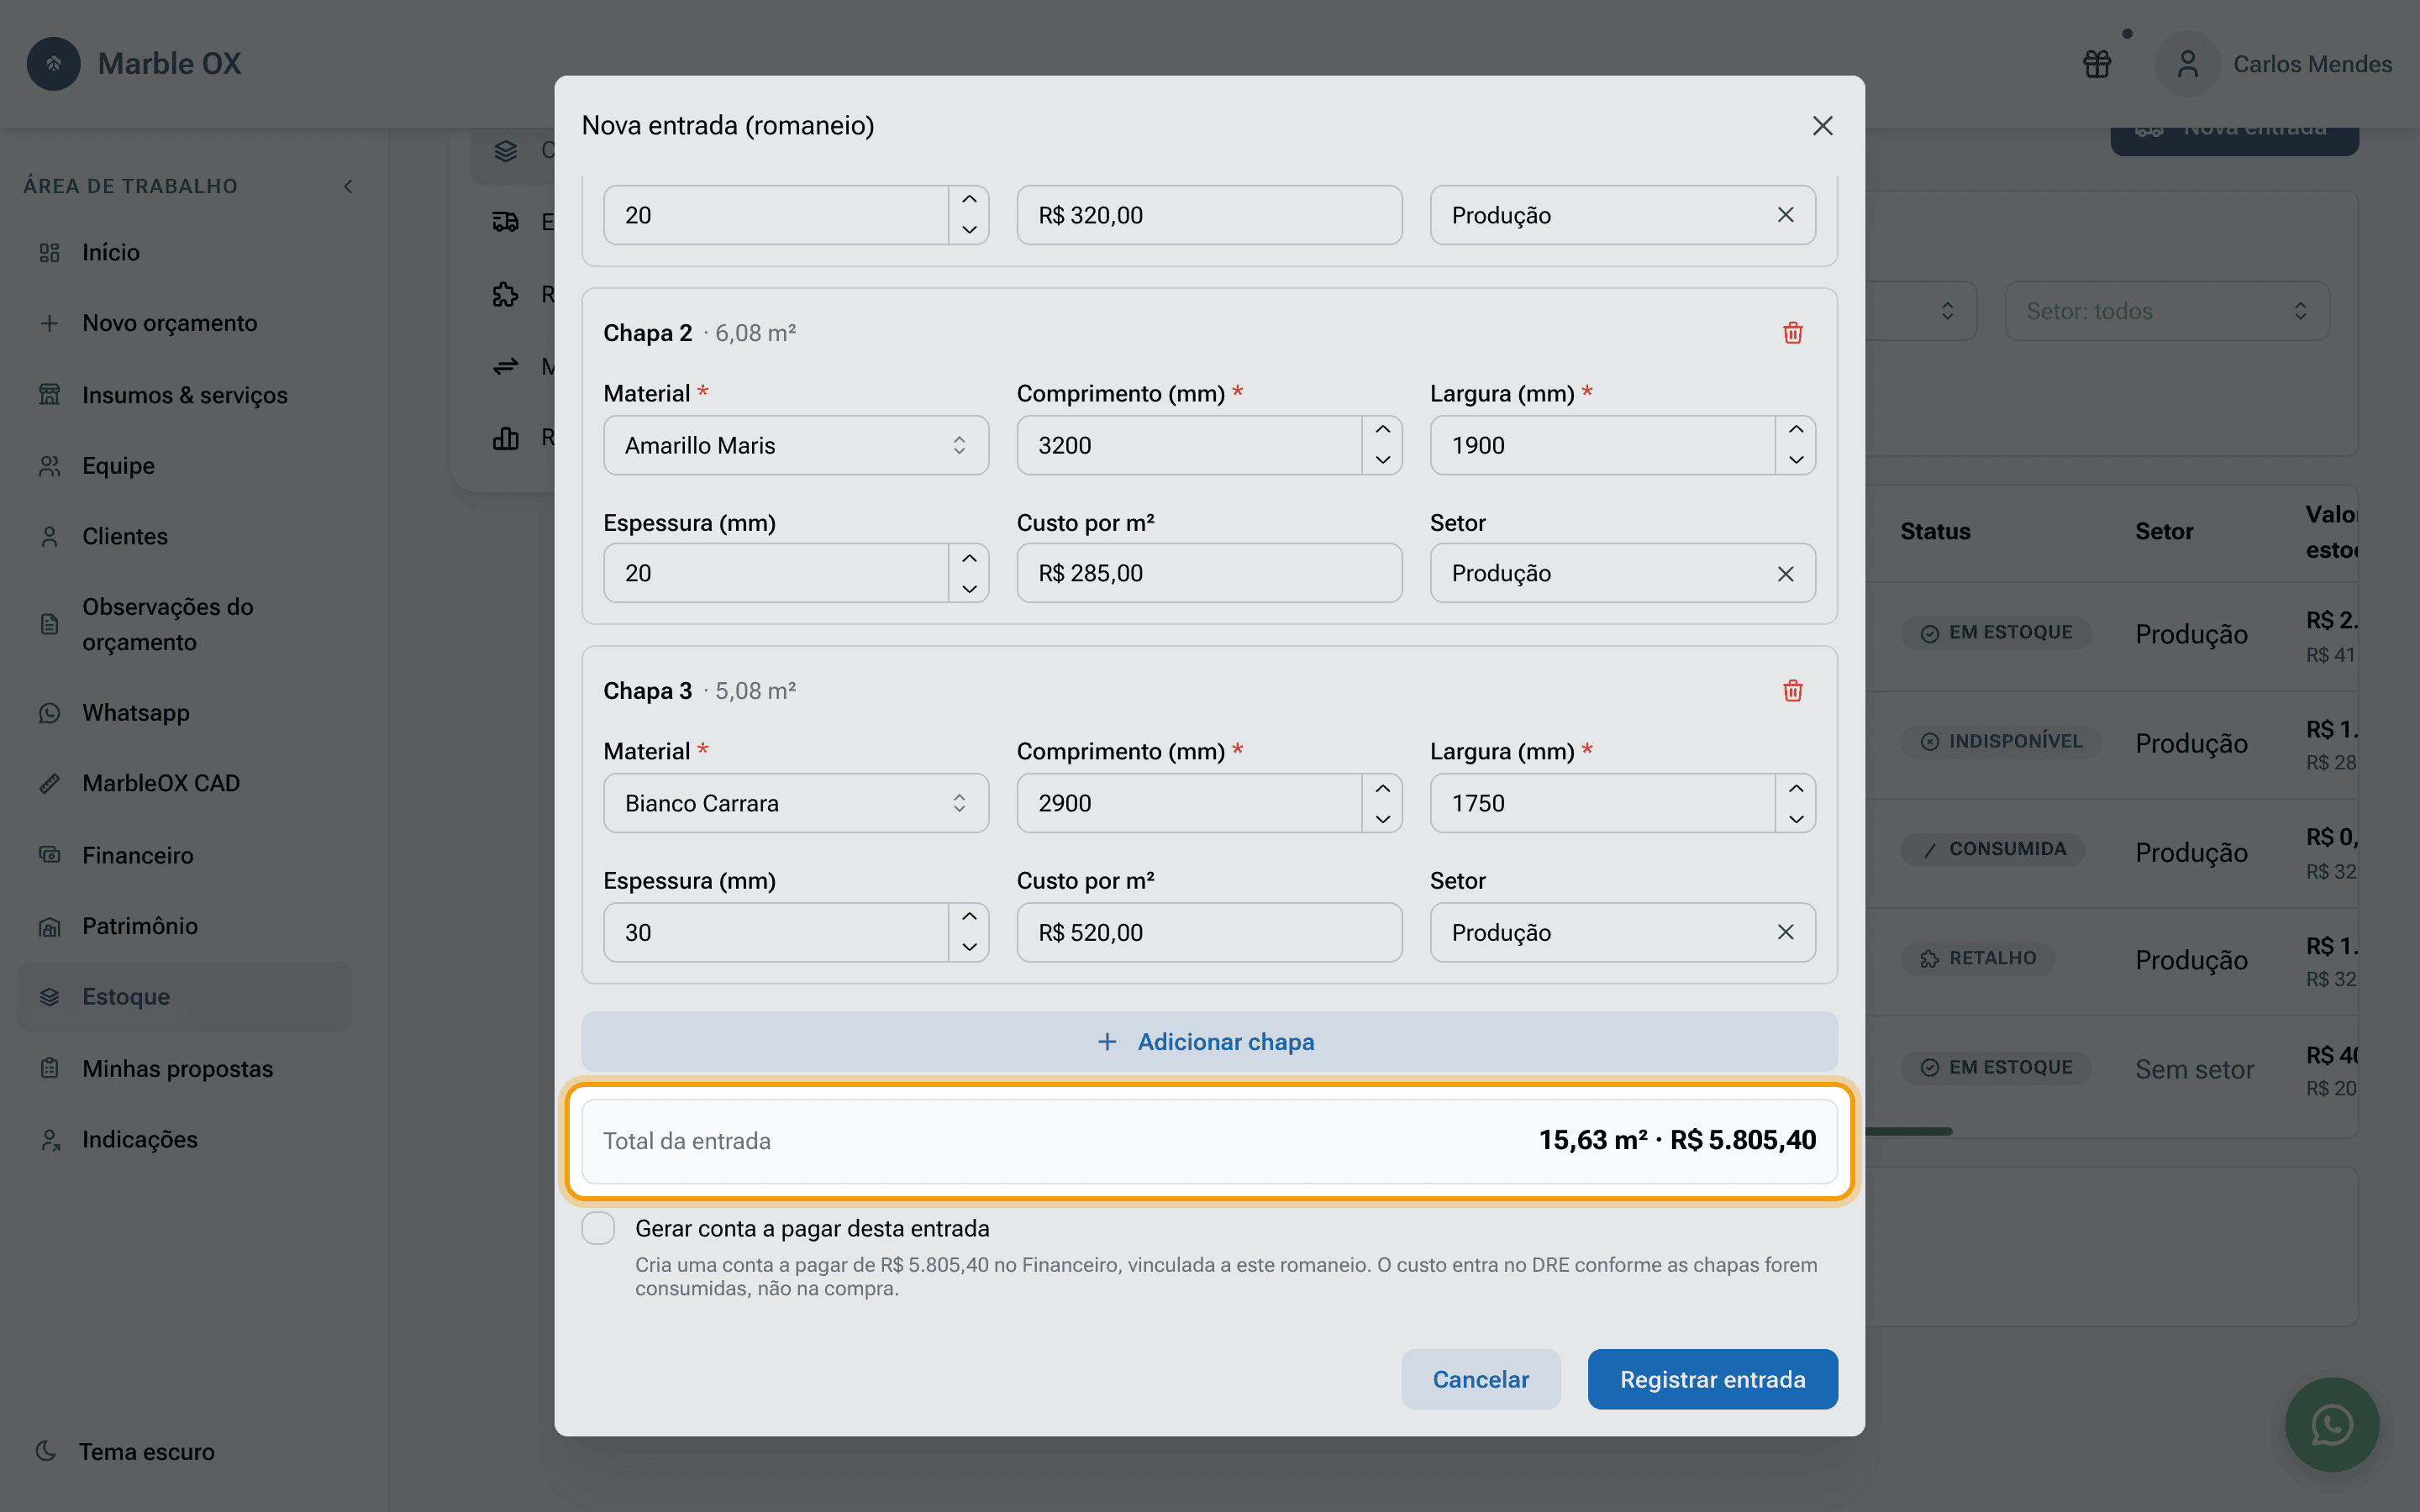Clear the Setor value in Chapa 3
Screen dimensions: 2420x1512
point(1785,932)
